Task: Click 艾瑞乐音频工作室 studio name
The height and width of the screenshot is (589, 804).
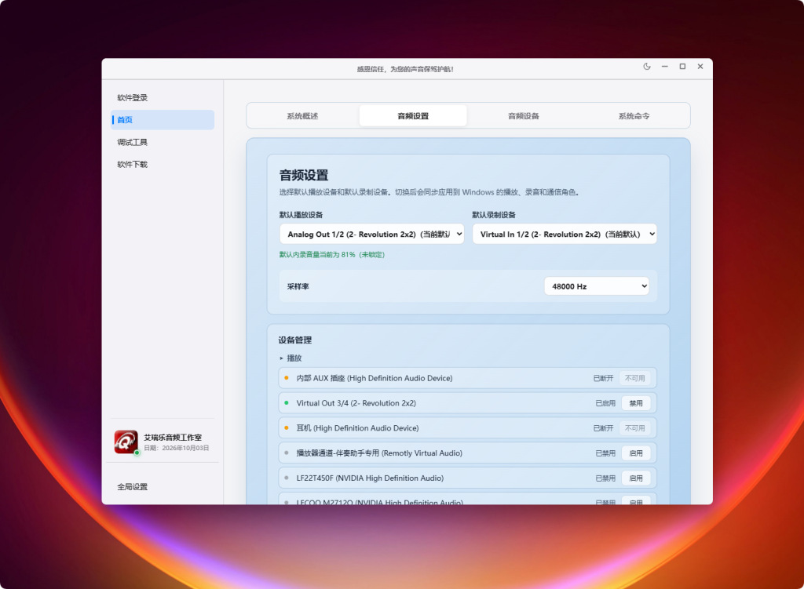Action: coord(173,438)
